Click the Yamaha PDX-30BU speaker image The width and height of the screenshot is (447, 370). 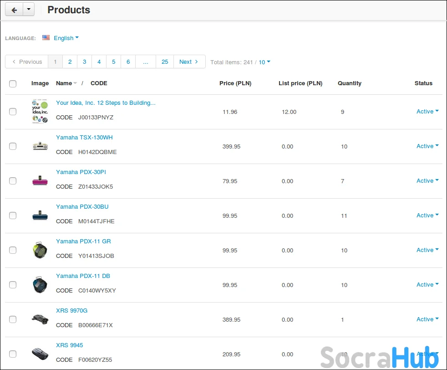40,216
